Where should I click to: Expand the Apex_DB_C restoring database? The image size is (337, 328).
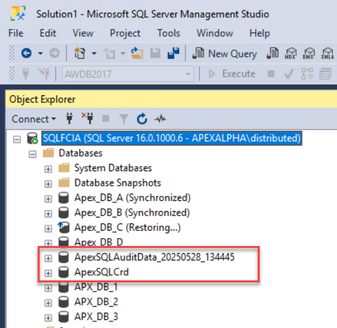tap(48, 229)
